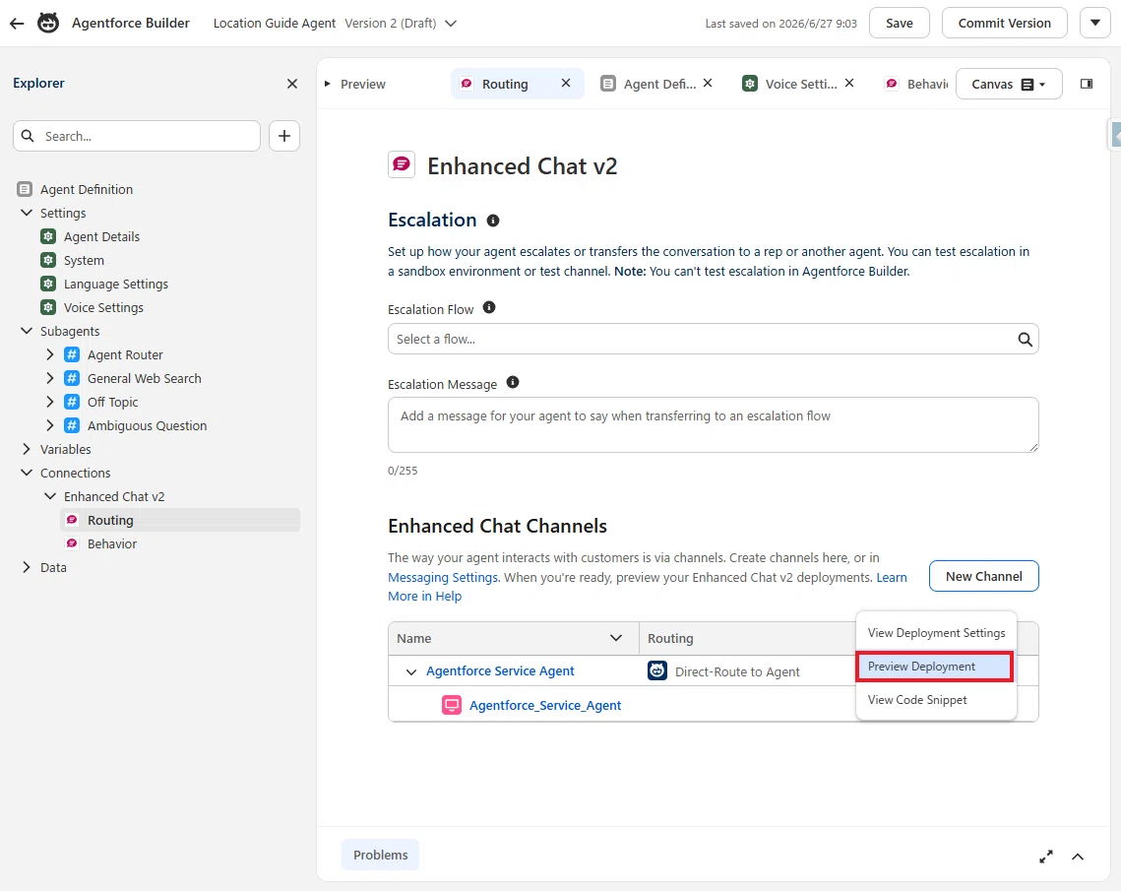Viewport: 1121px width, 891px height.
Task: Click the Escalation Message info icon
Action: [513, 382]
